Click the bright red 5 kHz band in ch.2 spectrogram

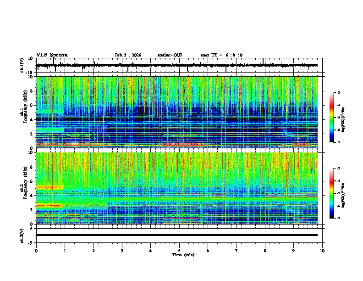coord(50,187)
